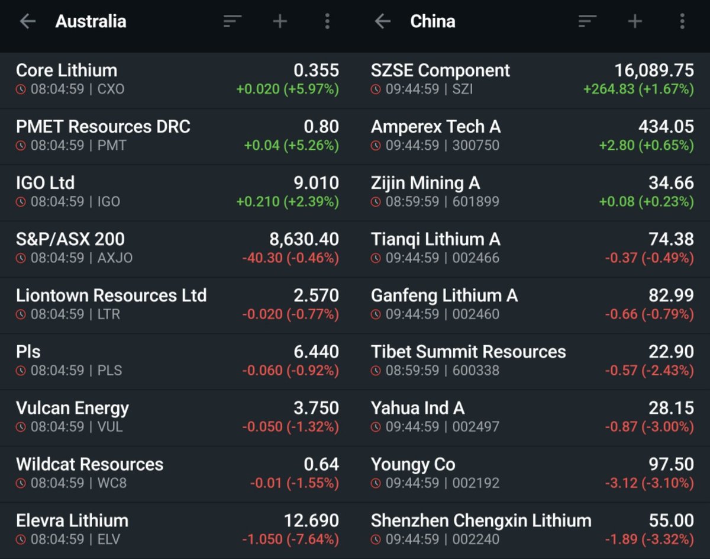Go back from the Australia watchlist
The image size is (710, 559).
click(x=27, y=22)
